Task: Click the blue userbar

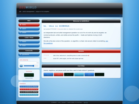Action: tap(29, 86)
